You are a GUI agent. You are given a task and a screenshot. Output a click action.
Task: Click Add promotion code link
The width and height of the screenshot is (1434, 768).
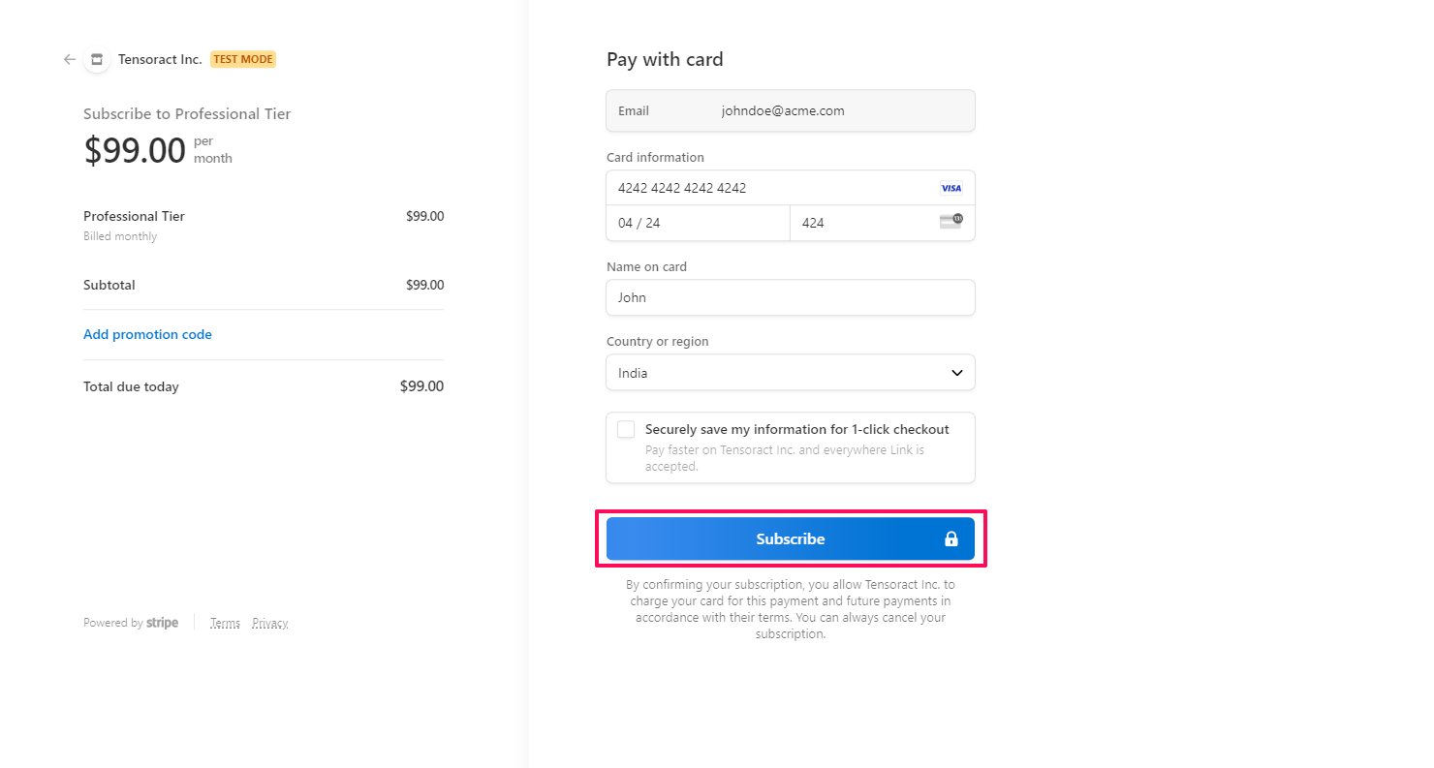click(147, 334)
